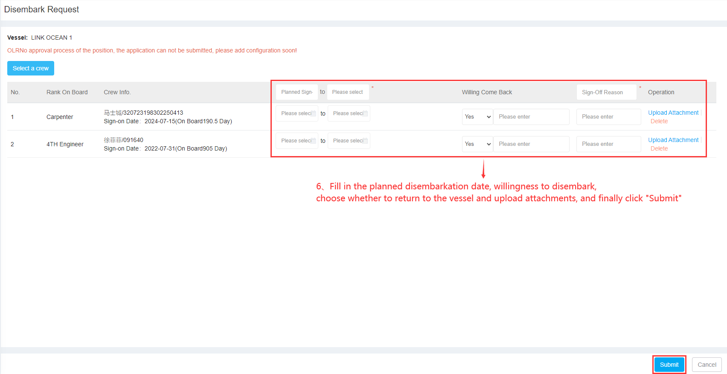Click the Disembark Request page title
Viewport: 727px width, 374px height.
click(41, 9)
